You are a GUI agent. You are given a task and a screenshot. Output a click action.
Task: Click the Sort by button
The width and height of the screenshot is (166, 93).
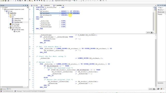pos(161,10)
